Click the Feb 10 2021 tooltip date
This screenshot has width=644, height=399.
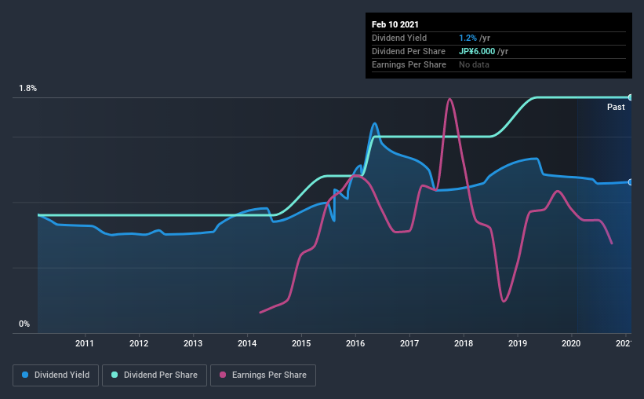[x=395, y=24]
